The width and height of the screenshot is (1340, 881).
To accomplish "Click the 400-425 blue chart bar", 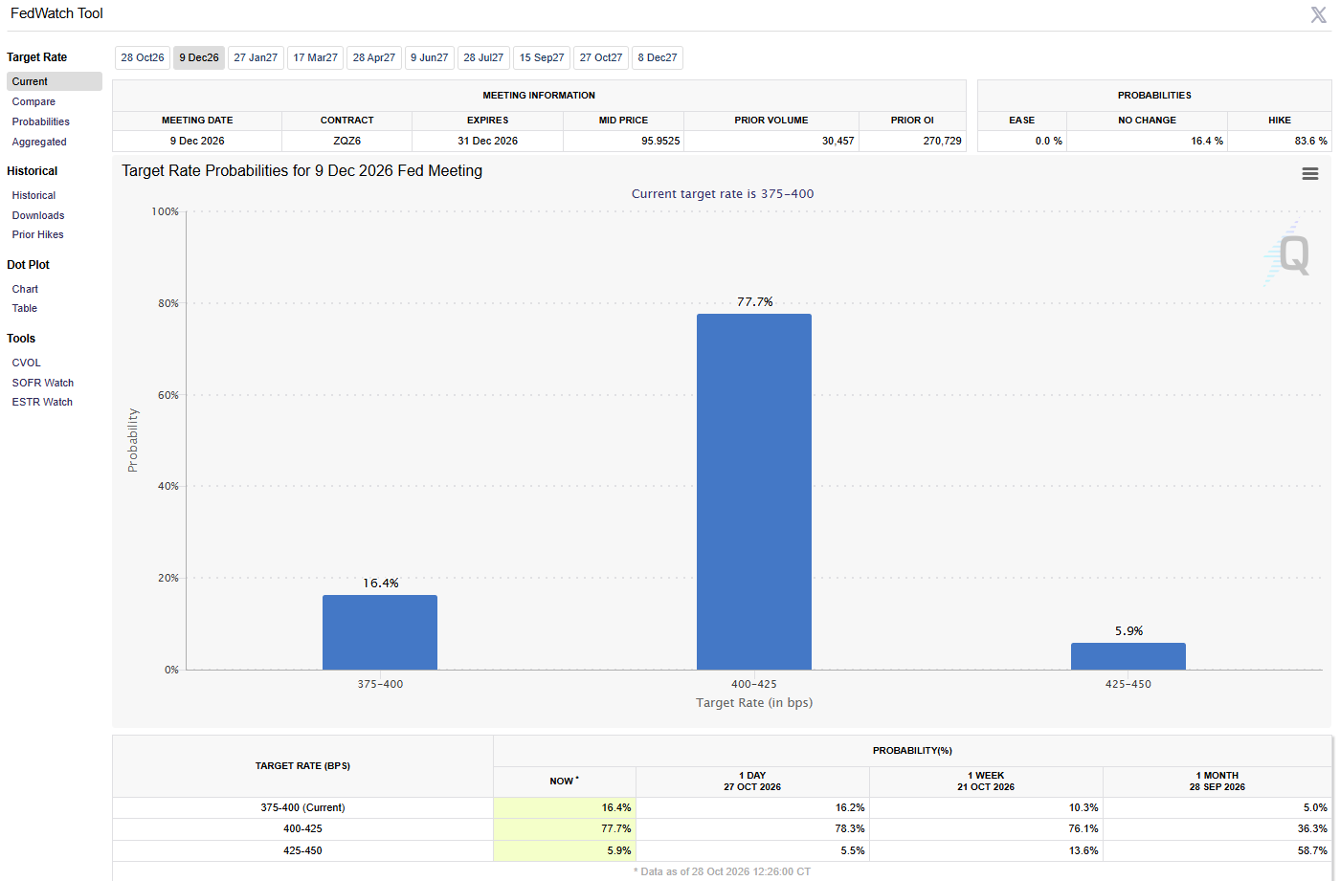I will (754, 492).
